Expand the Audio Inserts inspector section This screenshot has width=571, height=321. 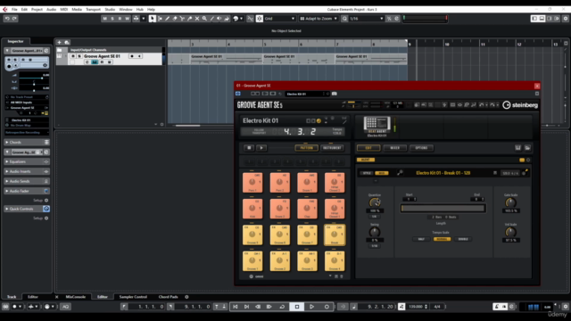(x=27, y=171)
